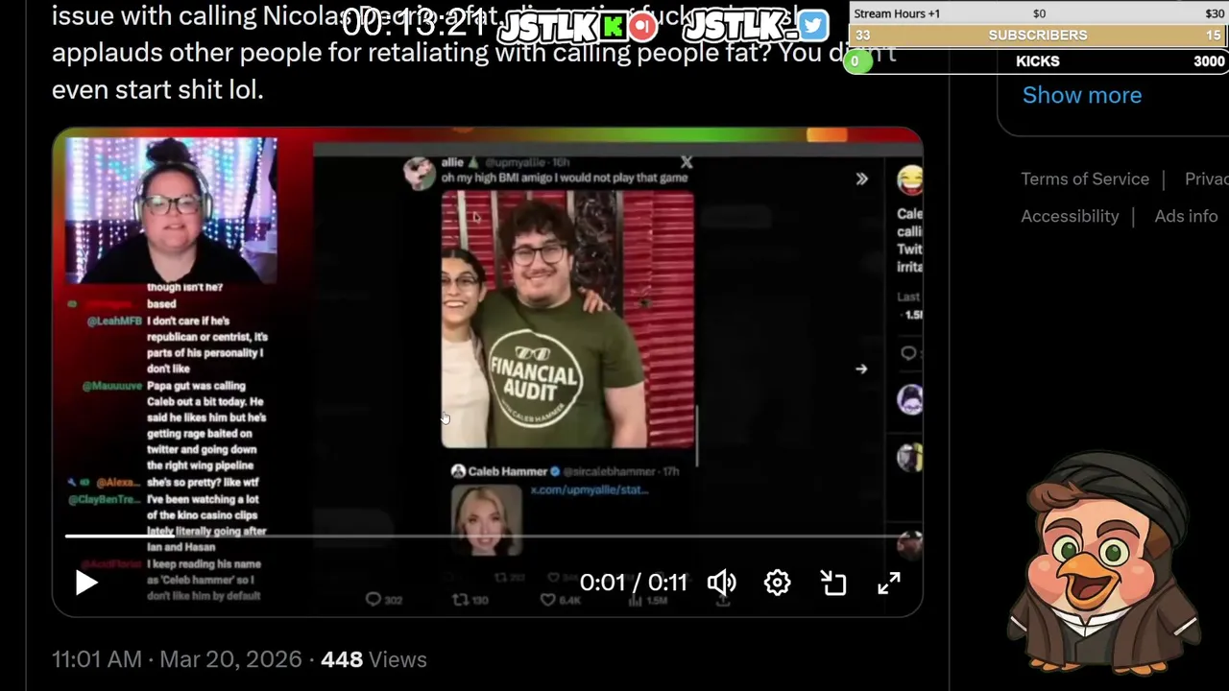Click the laughing emoji icon in video
The image size is (1229, 691).
pos(910,179)
